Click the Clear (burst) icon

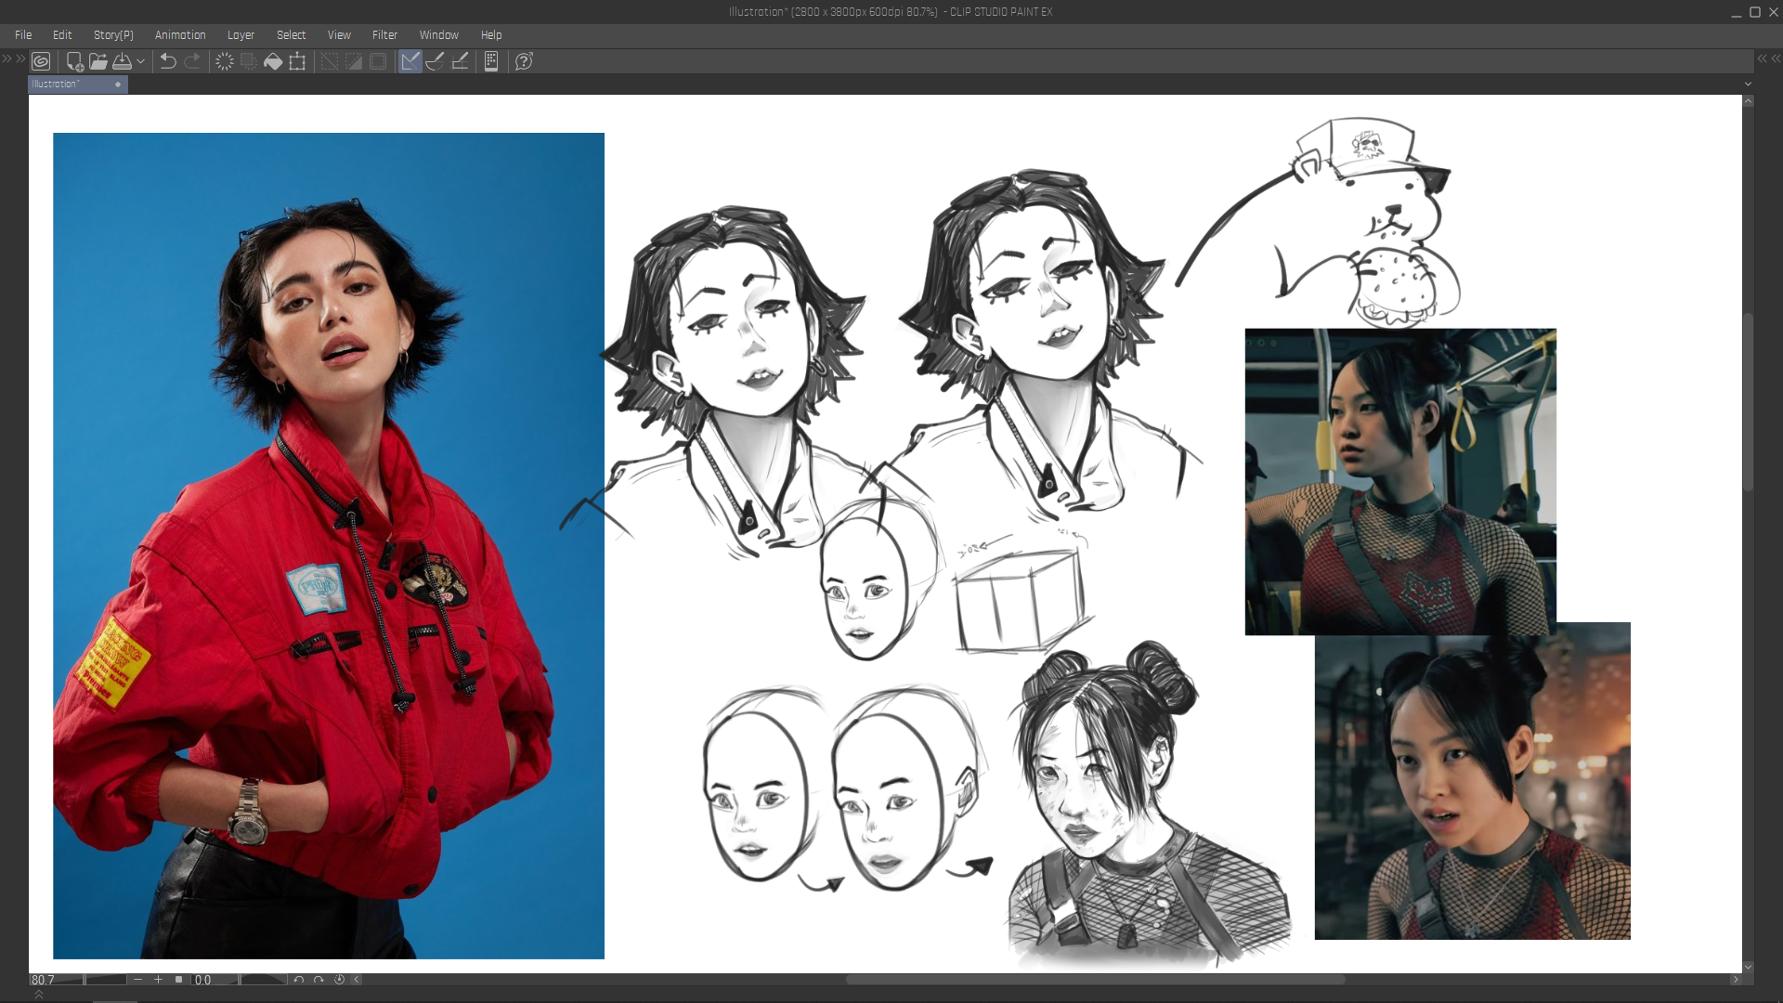[x=225, y=61]
